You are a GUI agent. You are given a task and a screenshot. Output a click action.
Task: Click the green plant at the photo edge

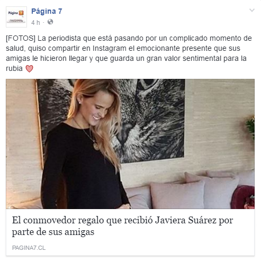(x=250, y=127)
